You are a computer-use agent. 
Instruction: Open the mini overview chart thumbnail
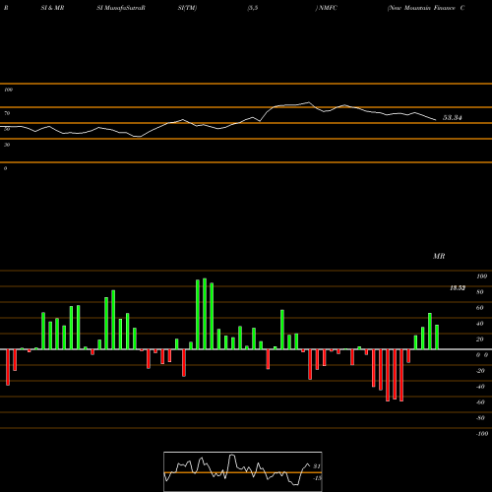pyautogui.click(x=243, y=471)
